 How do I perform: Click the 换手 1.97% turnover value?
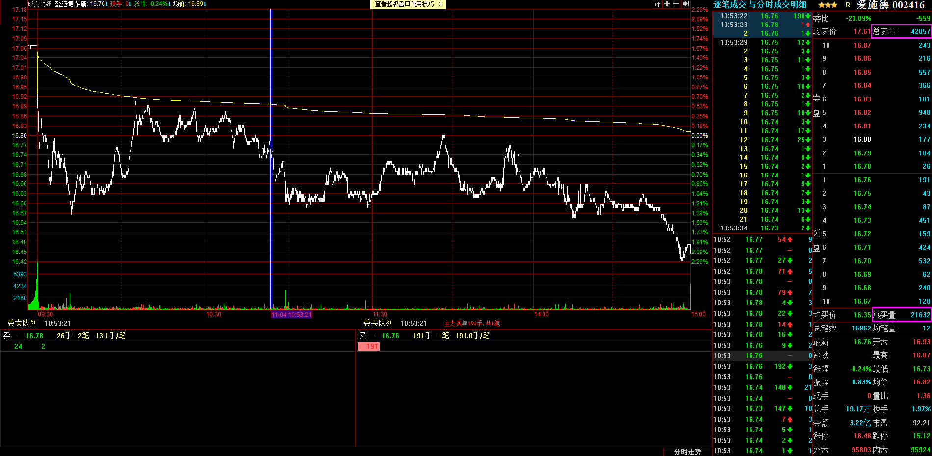click(x=921, y=409)
